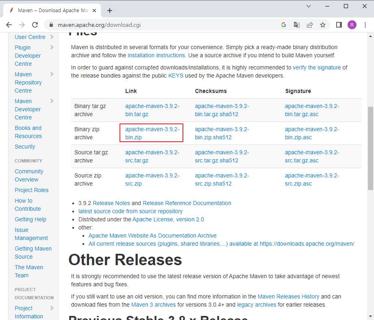Screen dimensions: 374x320
Task: Open src.tar.gz.sha512 checksum link
Action: [222, 156]
